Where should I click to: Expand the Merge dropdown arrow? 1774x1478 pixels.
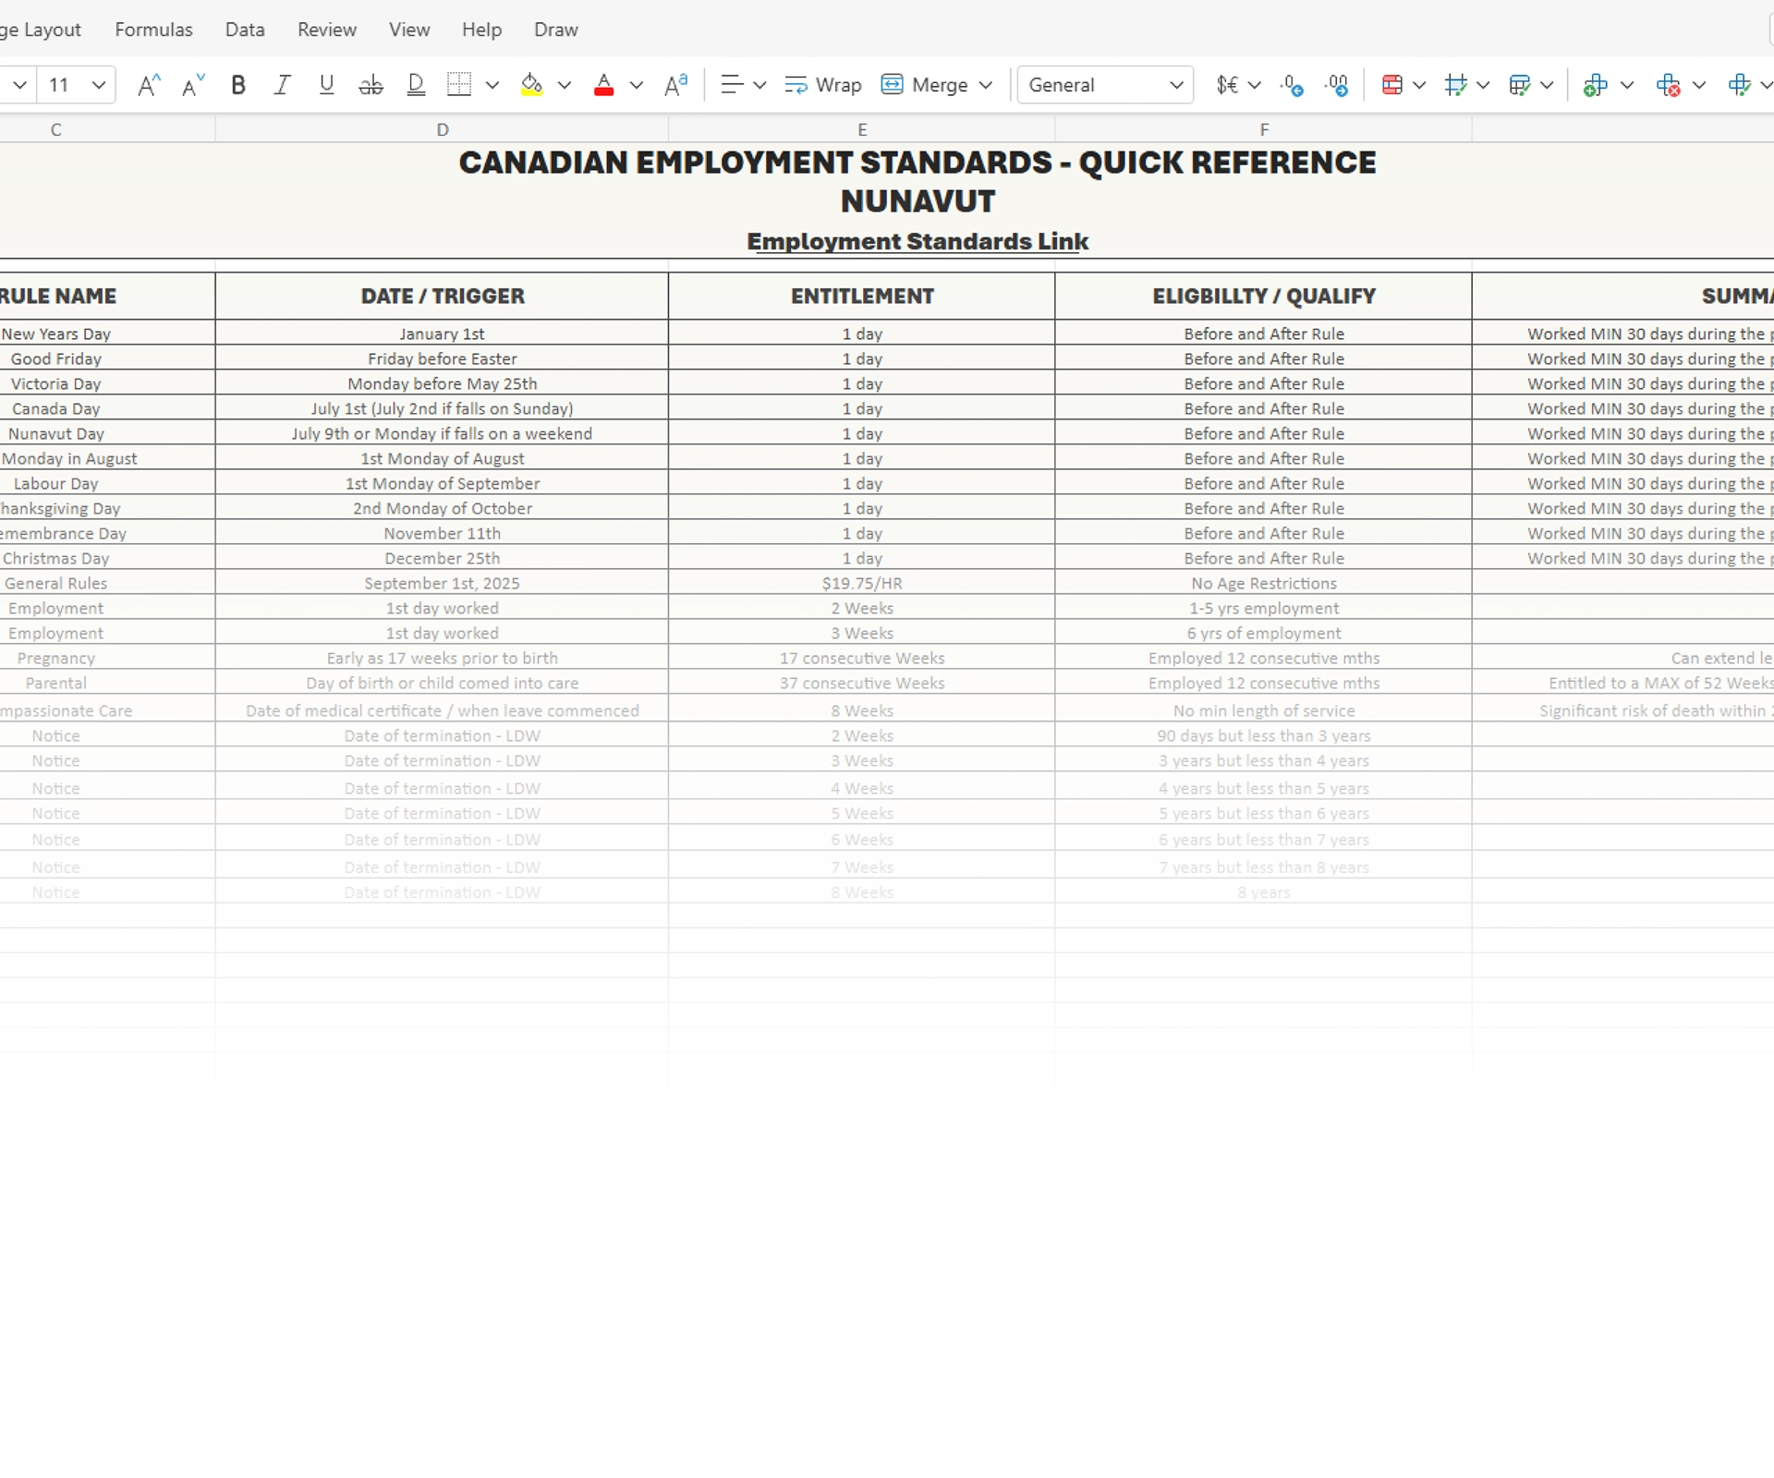(986, 85)
